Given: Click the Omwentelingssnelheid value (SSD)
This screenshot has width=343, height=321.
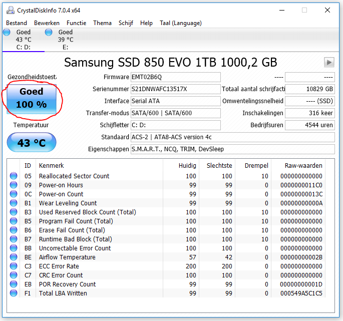Looking at the screenshot, I should pos(310,101).
